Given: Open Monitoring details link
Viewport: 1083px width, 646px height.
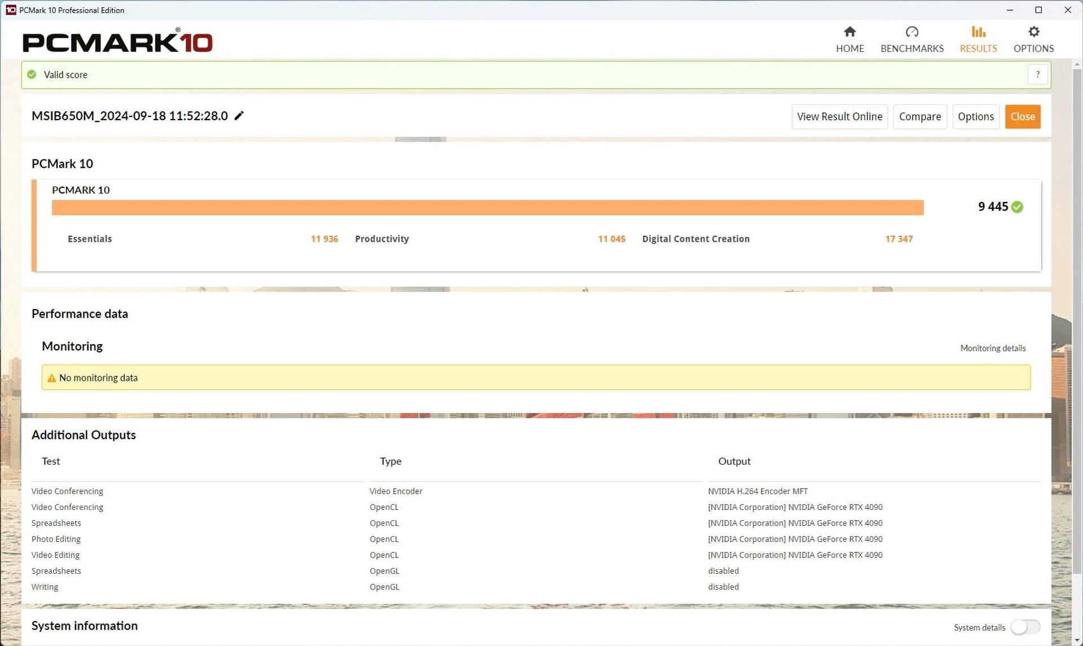Looking at the screenshot, I should (x=993, y=348).
